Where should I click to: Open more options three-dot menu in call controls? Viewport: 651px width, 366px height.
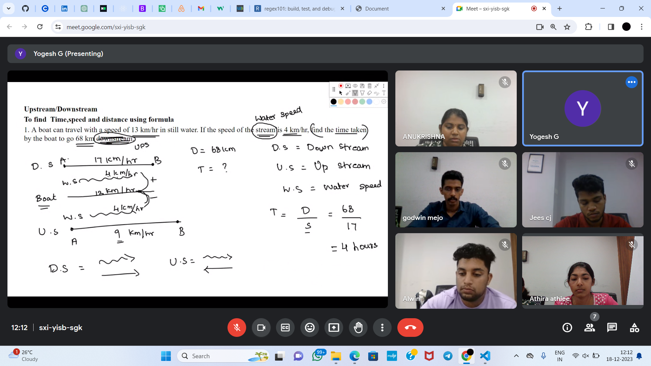(x=382, y=327)
